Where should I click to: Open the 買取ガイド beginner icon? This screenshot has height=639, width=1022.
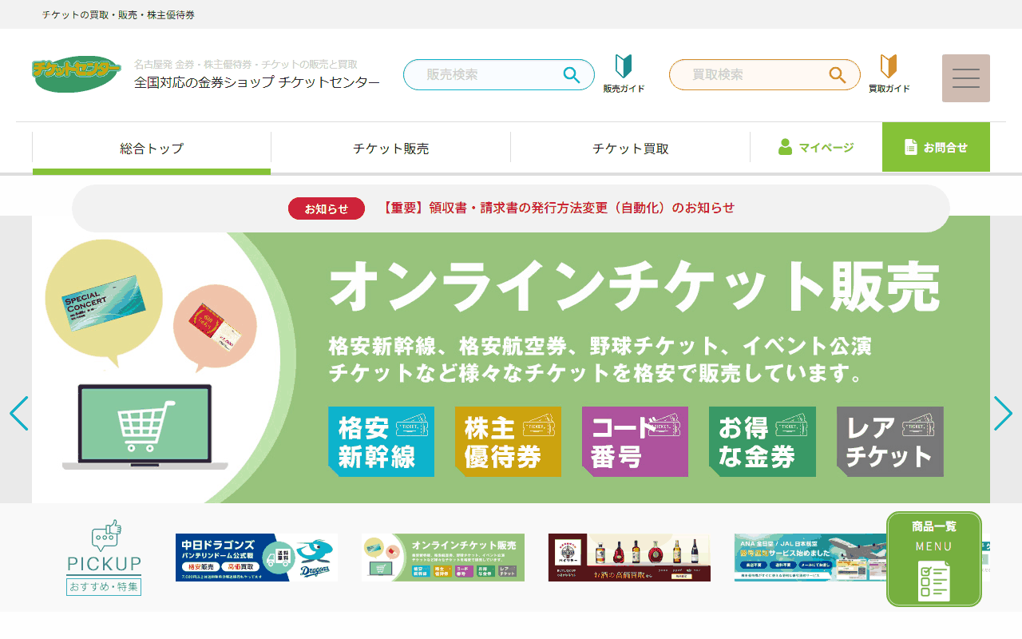tap(889, 74)
